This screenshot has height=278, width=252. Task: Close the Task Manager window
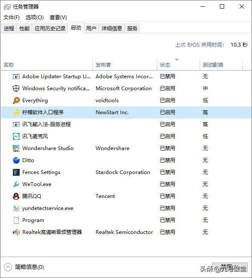[x=242, y=7]
